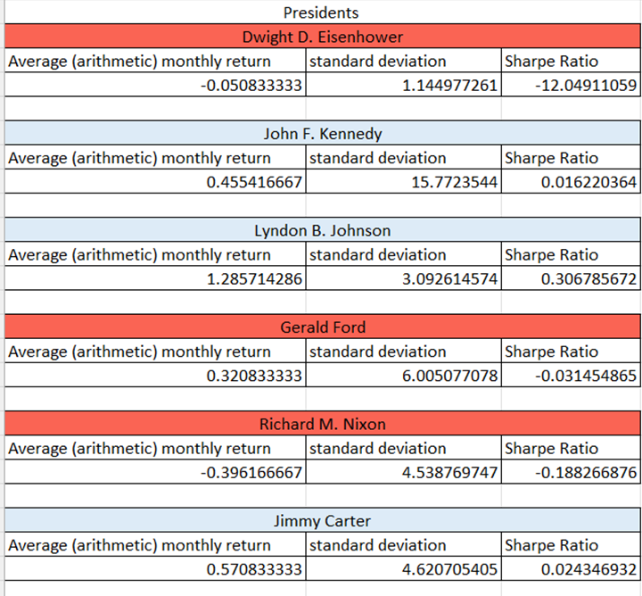Select Johnson's 'standard deviation' label cell
This screenshot has width=642, height=596.
tap(403, 254)
